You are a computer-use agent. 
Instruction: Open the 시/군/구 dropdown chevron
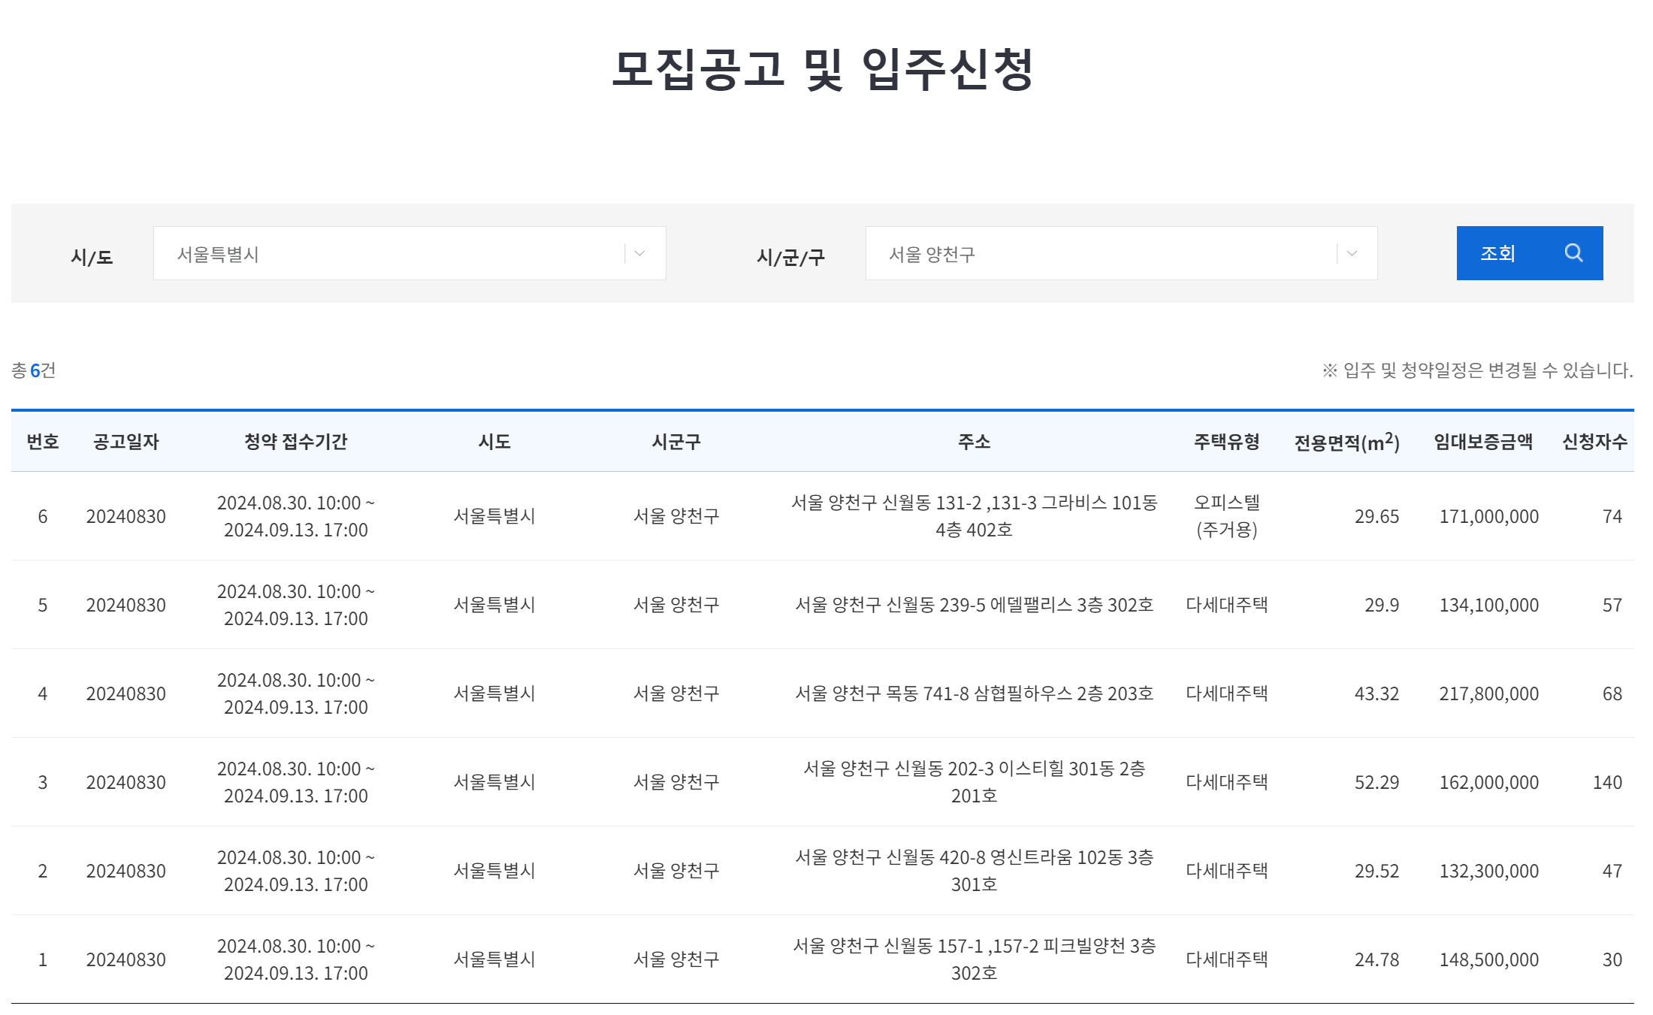click(1350, 253)
